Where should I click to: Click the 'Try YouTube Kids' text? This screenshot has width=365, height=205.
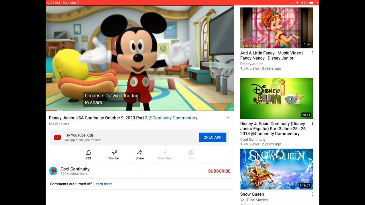(79, 135)
